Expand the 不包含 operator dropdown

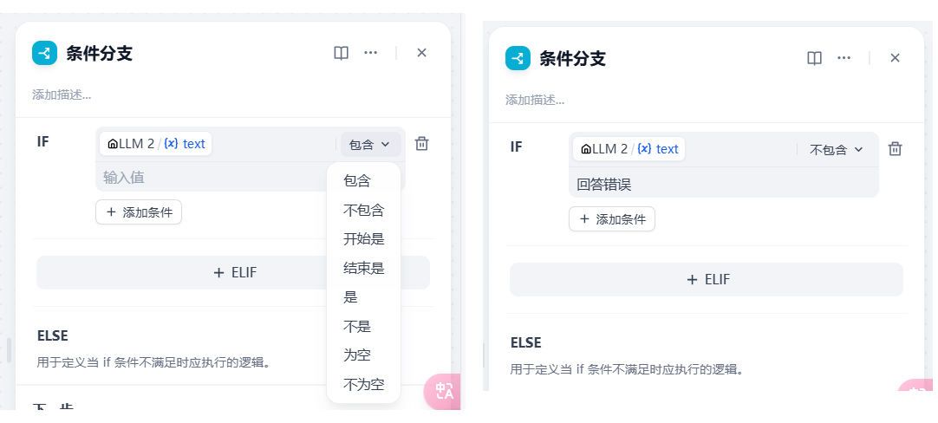coord(837,149)
